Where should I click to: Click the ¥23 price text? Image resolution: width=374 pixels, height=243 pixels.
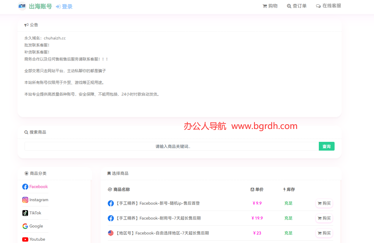[257, 233]
